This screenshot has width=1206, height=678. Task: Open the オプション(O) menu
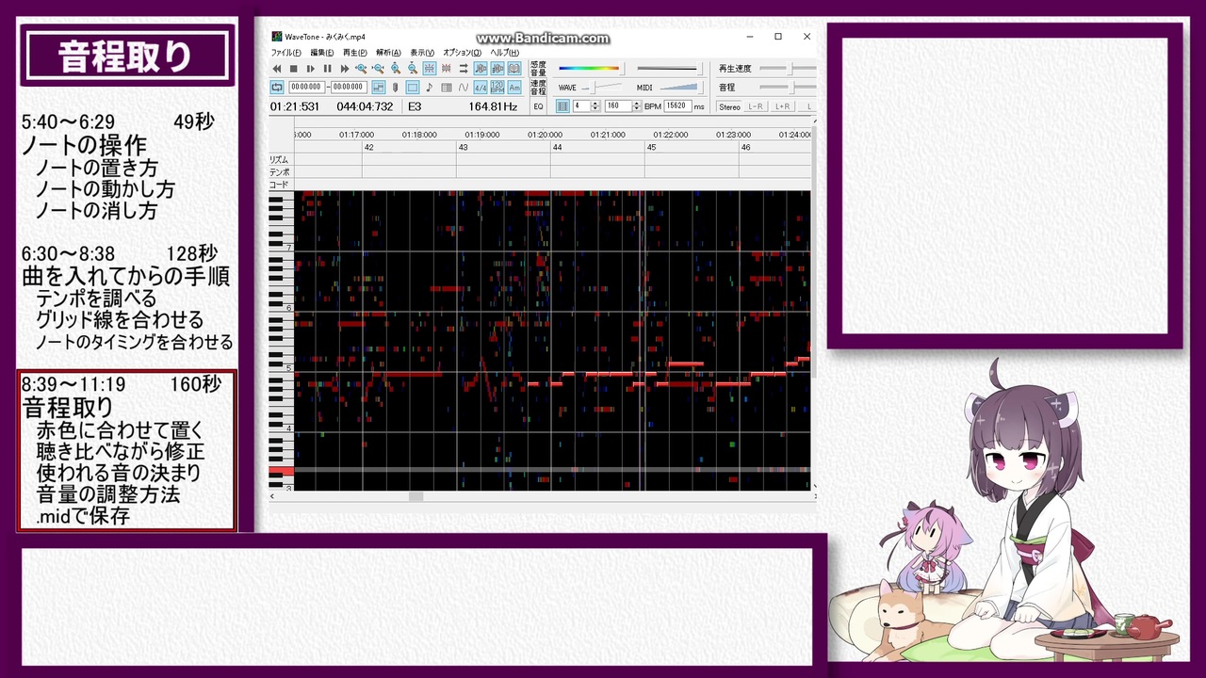[x=462, y=53]
